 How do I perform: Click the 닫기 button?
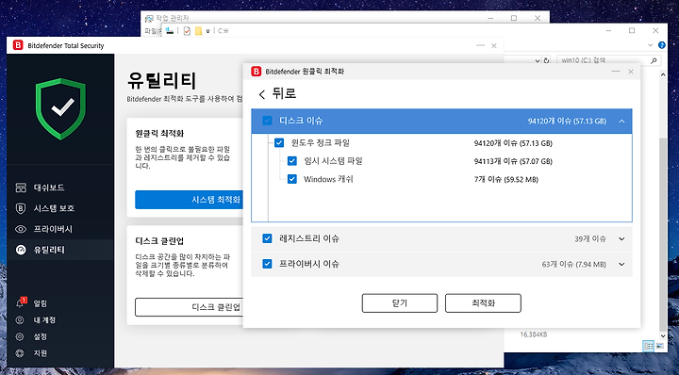(x=400, y=303)
